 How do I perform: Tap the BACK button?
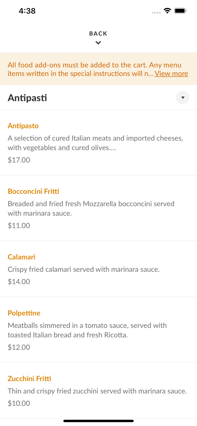pos(98,33)
